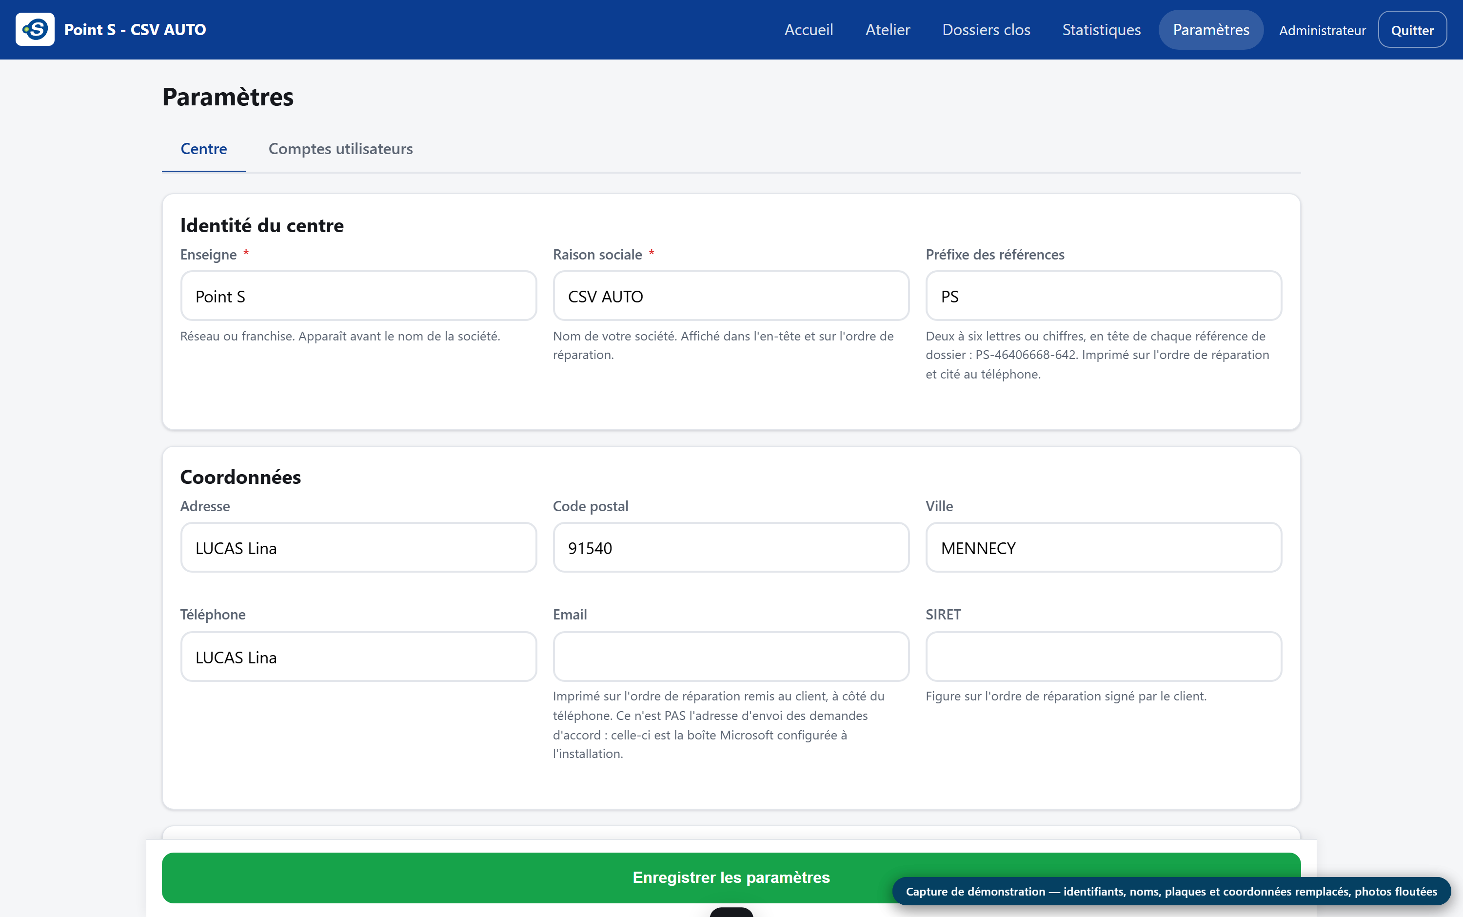Focus the Raison sociale field
1463x917 pixels.
pos(731,296)
